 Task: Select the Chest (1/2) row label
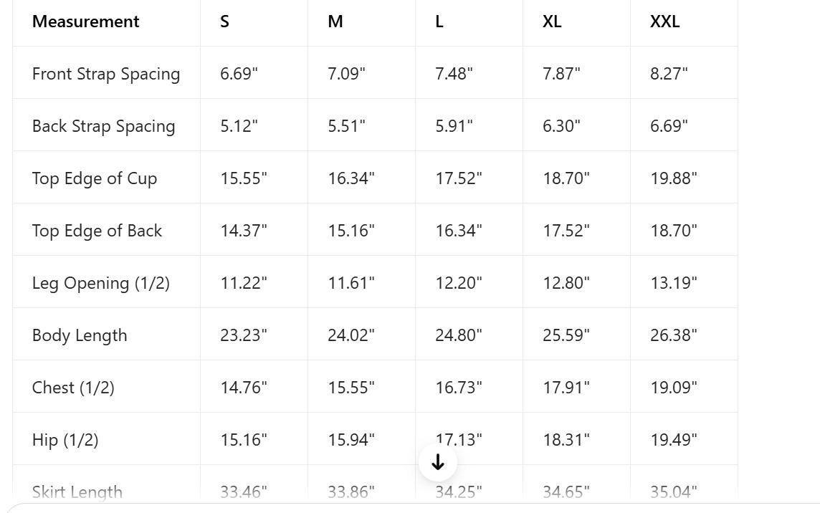tap(73, 388)
